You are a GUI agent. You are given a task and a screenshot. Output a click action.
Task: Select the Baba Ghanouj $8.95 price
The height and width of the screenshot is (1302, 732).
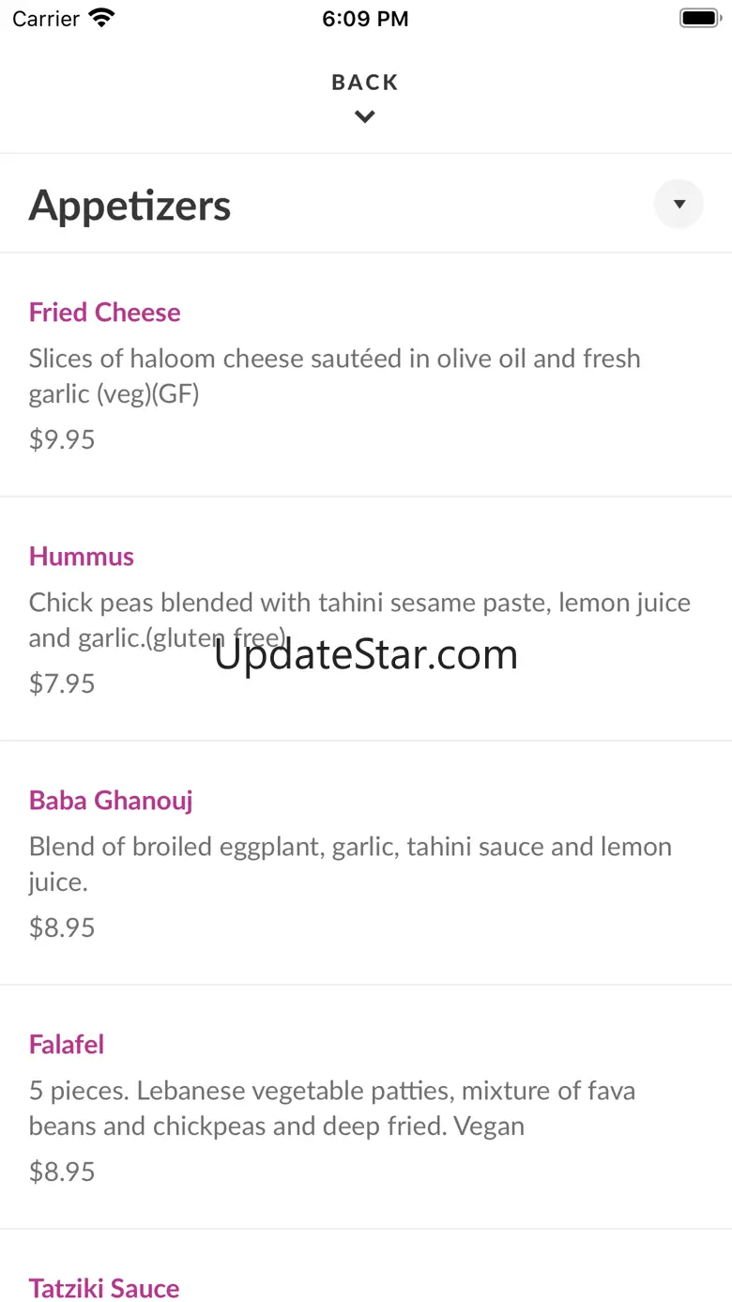(62, 927)
